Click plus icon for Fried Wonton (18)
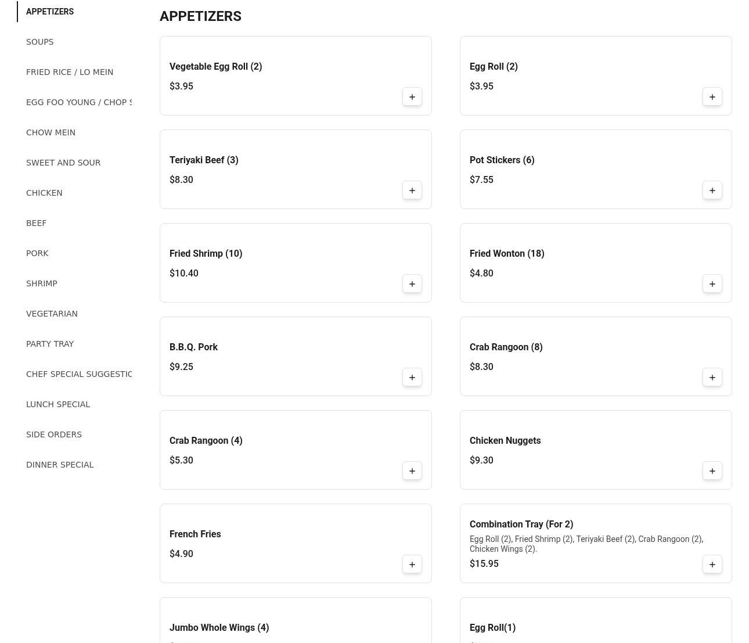749x643 pixels. tap(712, 284)
